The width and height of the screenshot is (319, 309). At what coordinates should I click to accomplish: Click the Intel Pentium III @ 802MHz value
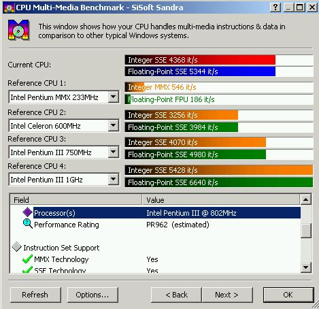(x=191, y=213)
